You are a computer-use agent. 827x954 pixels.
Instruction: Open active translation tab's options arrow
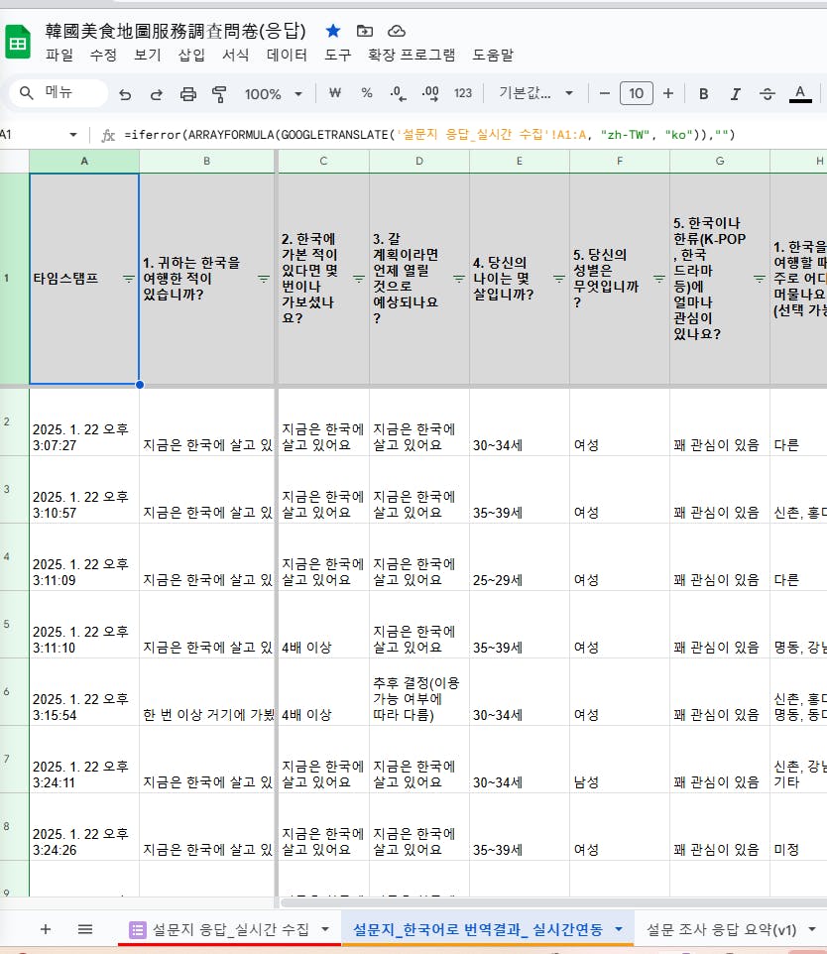point(619,929)
